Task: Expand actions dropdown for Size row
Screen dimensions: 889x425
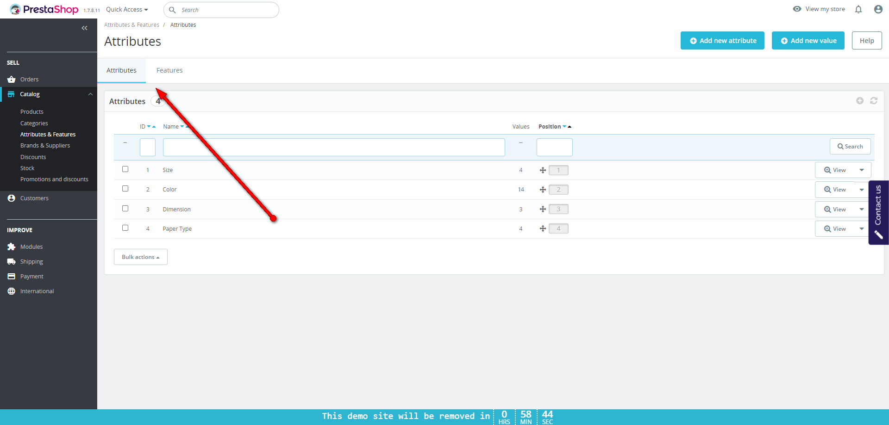Action: 862,170
